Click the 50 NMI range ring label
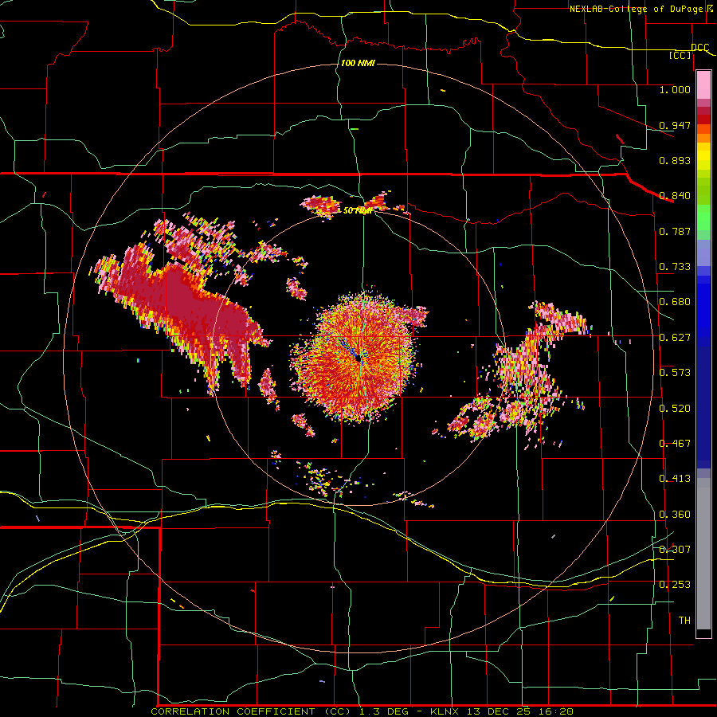Viewport: 717px width, 717px height. click(358, 210)
